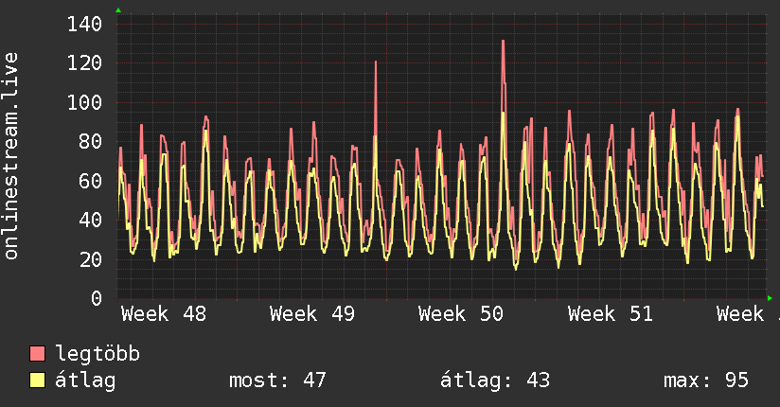Click the legtöbb legend label
Image resolution: width=780 pixels, height=407 pixels.
tap(97, 354)
